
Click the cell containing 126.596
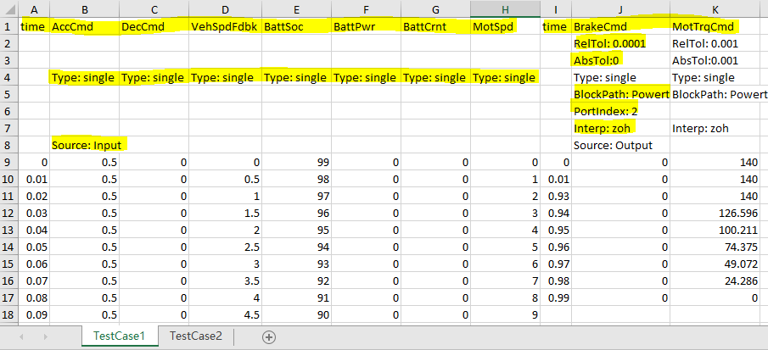coord(718,213)
